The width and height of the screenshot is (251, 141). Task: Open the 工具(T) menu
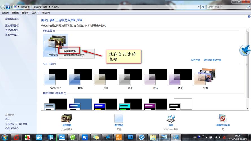36,13
